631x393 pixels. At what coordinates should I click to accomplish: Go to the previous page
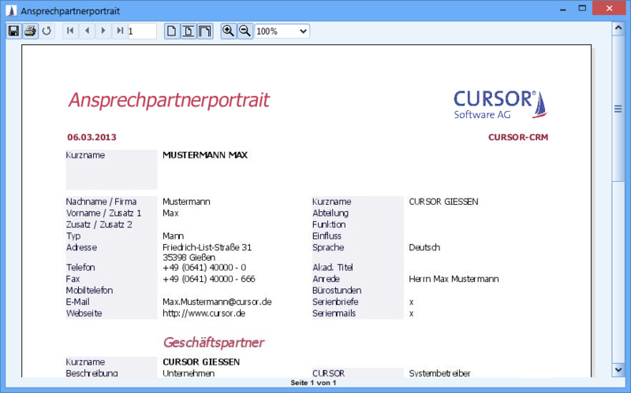[87, 32]
